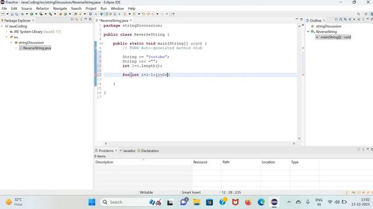Click red error marker in overview ruler
The width and height of the screenshot is (373, 209).
(x=303, y=75)
